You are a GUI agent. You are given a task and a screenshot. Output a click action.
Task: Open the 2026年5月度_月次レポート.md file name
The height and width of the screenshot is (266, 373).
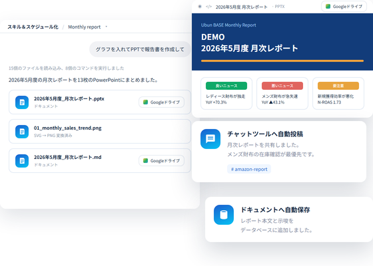pyautogui.click(x=67, y=157)
